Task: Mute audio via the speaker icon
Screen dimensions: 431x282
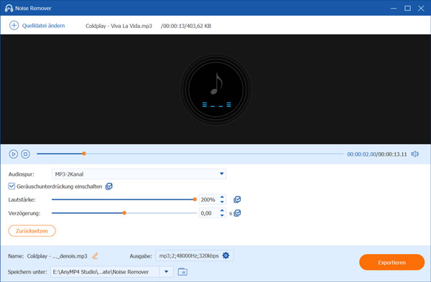Action: pos(414,154)
